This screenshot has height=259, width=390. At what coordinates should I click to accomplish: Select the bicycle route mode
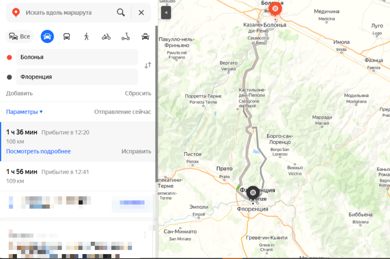click(x=106, y=36)
